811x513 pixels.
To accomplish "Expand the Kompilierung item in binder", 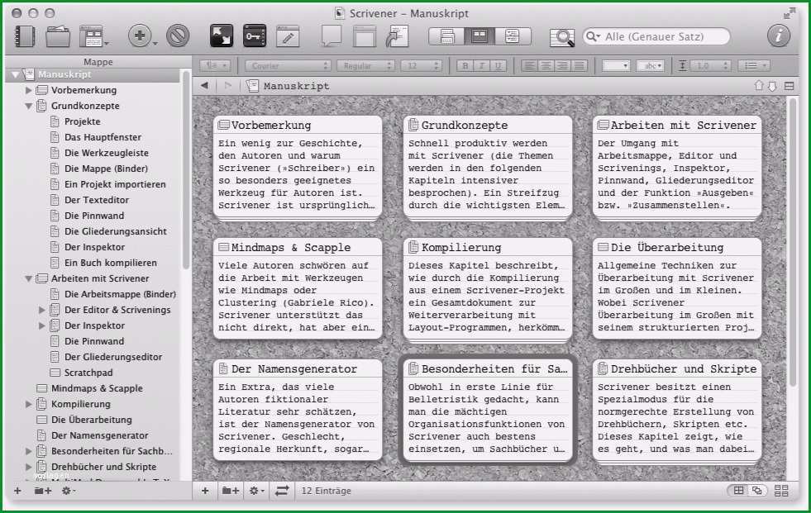I will tap(28, 404).
